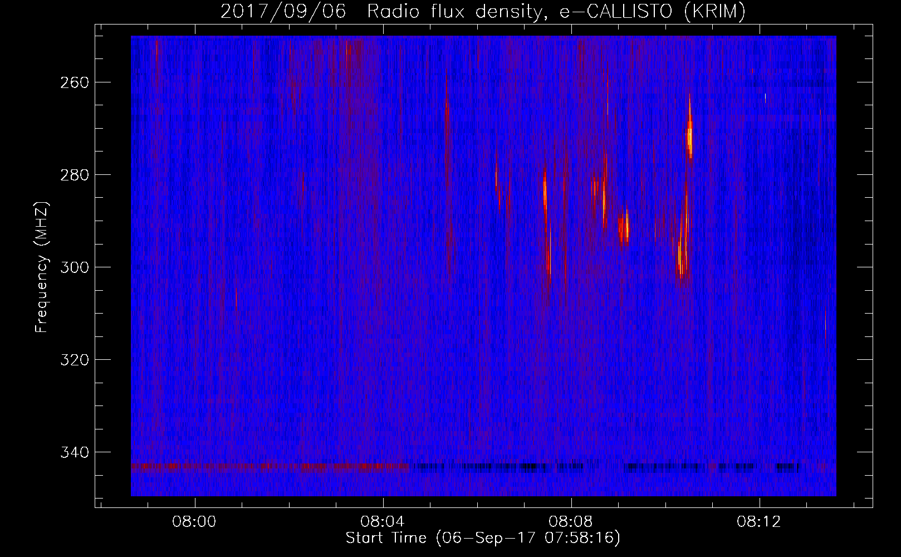Click the 08:08 time tick label

coord(571,522)
